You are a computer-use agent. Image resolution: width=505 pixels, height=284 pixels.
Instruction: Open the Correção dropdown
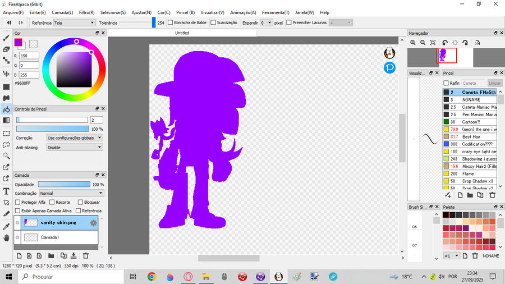point(75,138)
